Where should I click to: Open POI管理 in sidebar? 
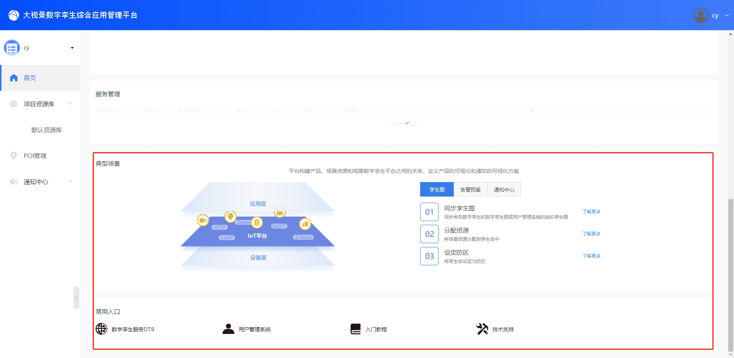point(35,156)
